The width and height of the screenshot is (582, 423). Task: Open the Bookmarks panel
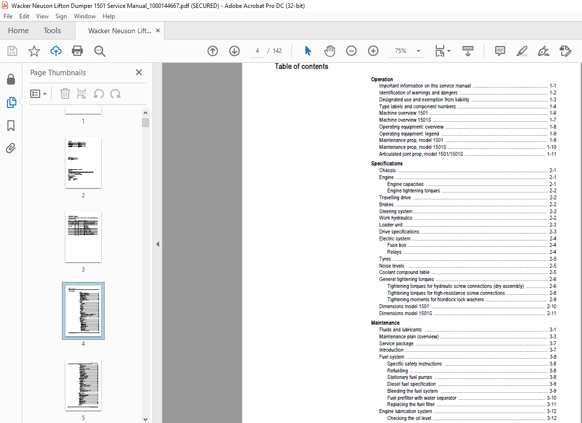coord(11,126)
